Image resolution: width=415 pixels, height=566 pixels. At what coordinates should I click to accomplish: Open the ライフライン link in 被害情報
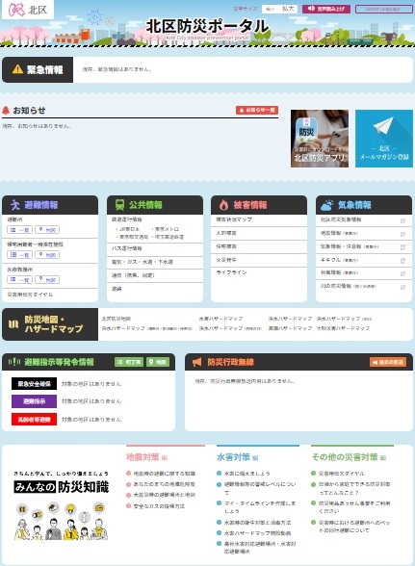[x=231, y=272]
